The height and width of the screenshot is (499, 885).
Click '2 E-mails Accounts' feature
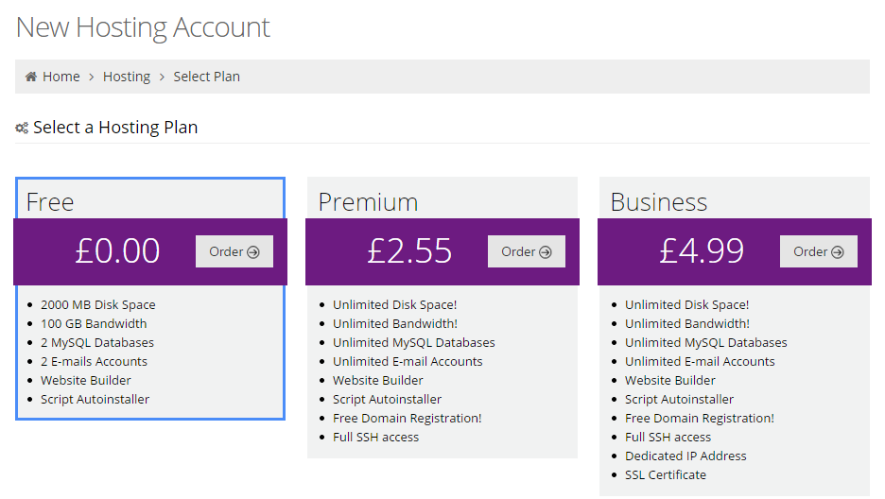[94, 361]
